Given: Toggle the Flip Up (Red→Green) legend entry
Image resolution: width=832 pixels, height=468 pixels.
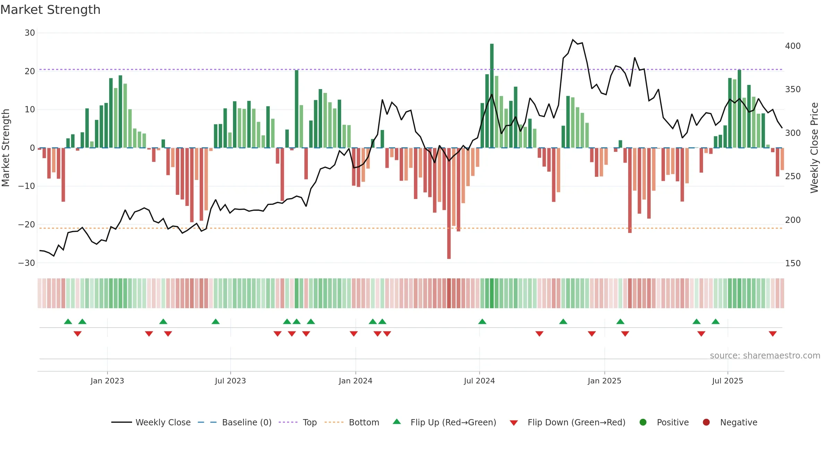Looking at the screenshot, I should tap(444, 422).
